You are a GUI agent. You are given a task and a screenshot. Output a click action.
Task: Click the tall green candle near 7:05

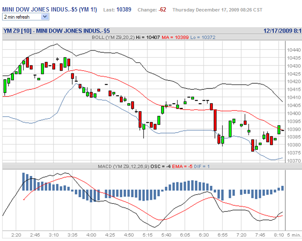pyautogui.click(x=230, y=129)
